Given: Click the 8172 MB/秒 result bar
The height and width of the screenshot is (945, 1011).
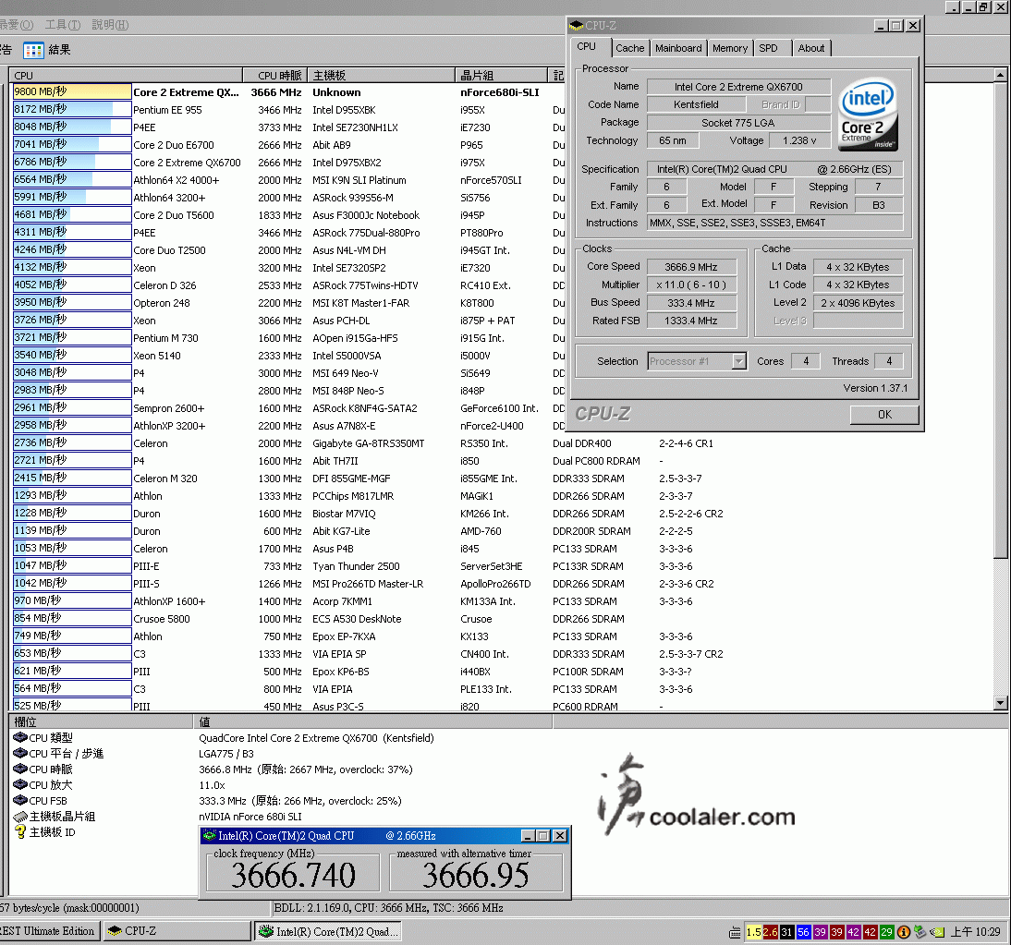Looking at the screenshot, I should (72, 110).
